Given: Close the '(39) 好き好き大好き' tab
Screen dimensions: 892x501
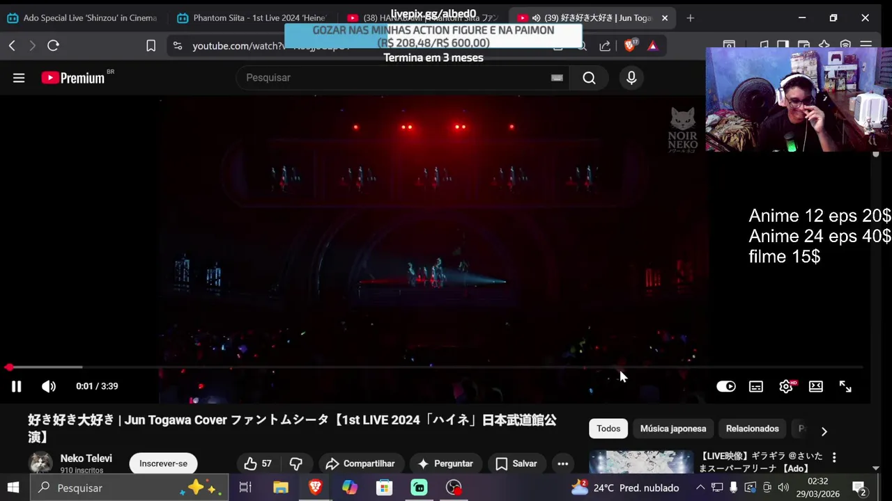Looking at the screenshot, I should (665, 18).
